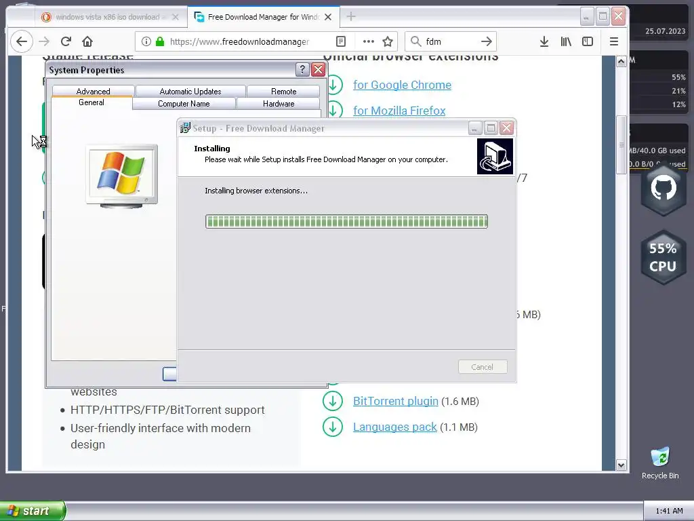
Task: Click the GitHub hexagon desktop widget
Action: (x=663, y=189)
